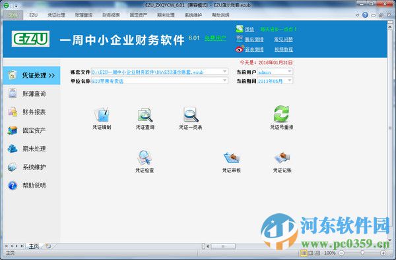Open the 帮助说明 ribbon tab
396x260 pixels.
click(220, 15)
